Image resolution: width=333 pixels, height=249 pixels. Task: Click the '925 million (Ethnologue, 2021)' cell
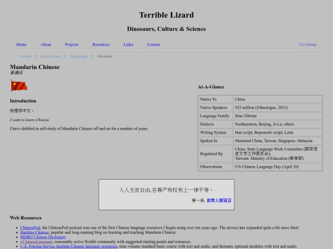277,108
